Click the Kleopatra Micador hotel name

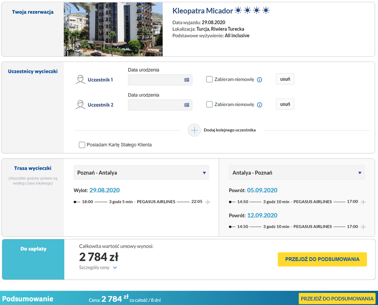click(x=203, y=11)
